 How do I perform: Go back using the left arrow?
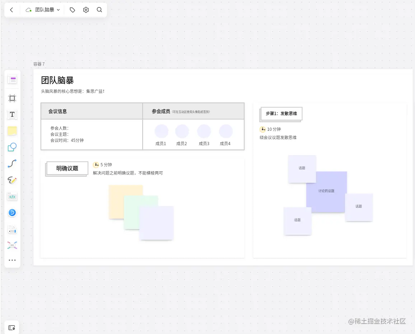click(11, 10)
